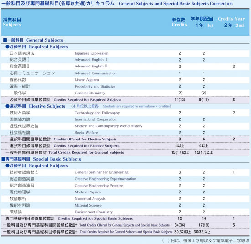Select '近現代世界史論' row label
251x244 pixels.
click(24, 126)
